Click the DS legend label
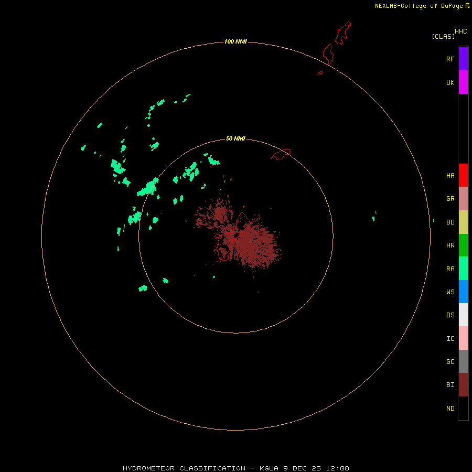 pos(450,315)
